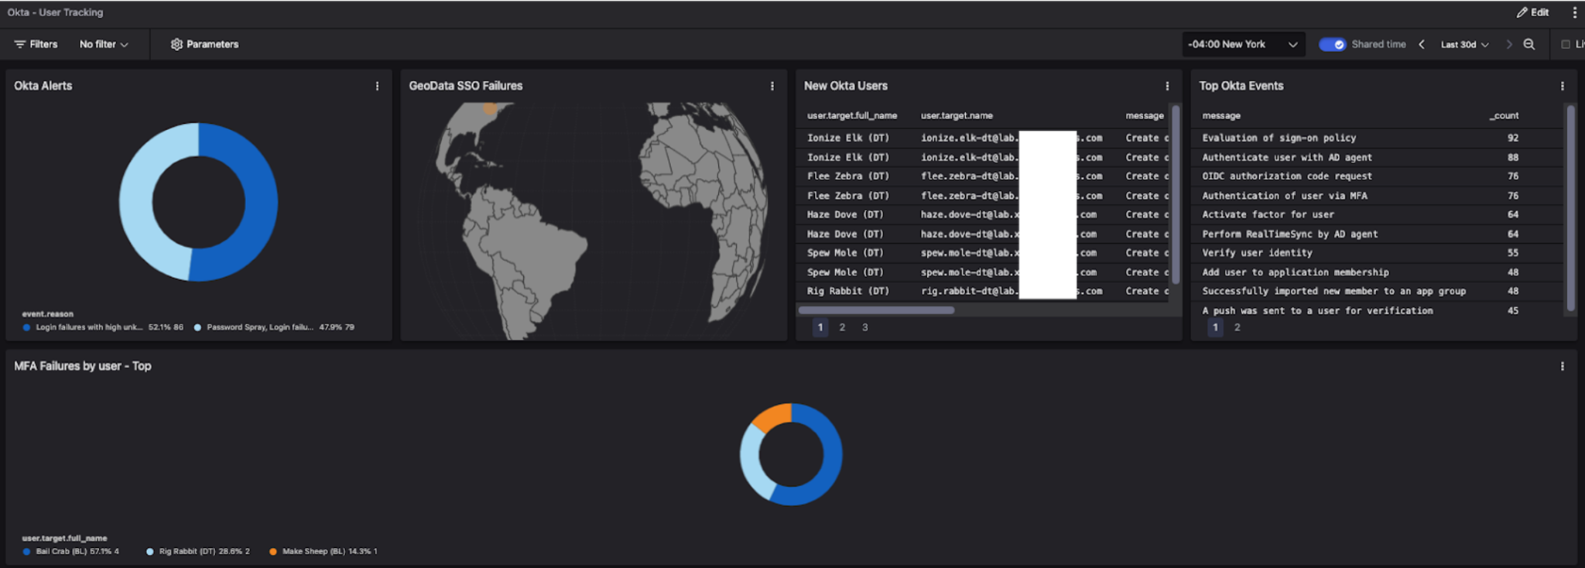The height and width of the screenshot is (568, 1585).
Task: Open the No filter dropdown
Action: [x=104, y=44]
